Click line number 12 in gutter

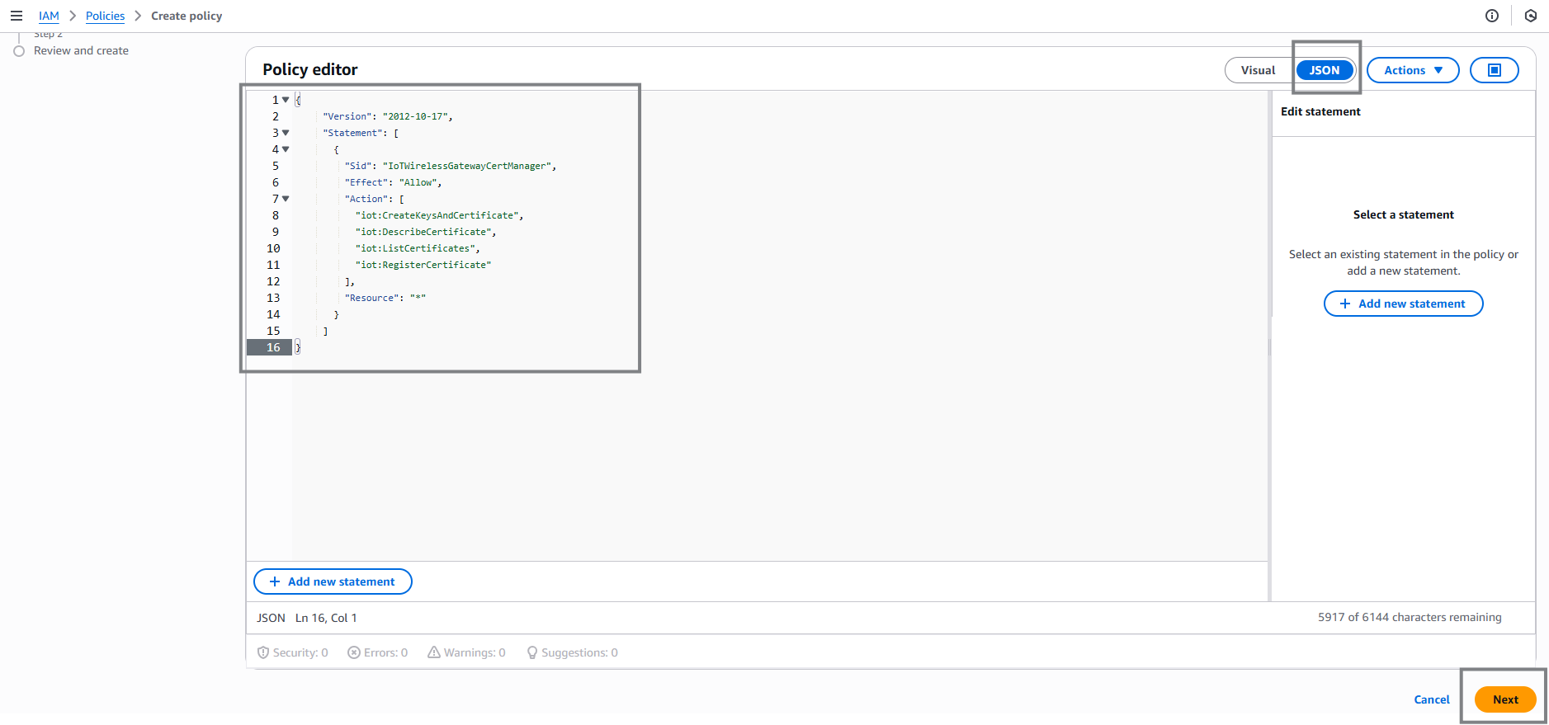273,281
